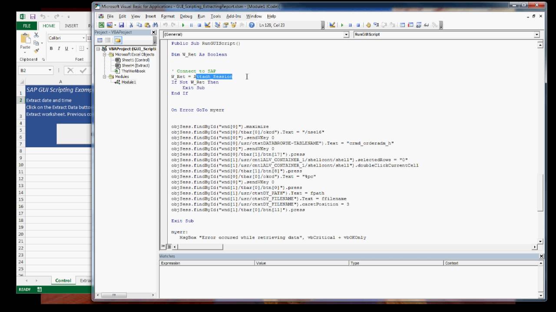Viewport: 556px width, 312px height.
Task: Toggle Italic in Excel ribbon
Action: [x=59, y=49]
